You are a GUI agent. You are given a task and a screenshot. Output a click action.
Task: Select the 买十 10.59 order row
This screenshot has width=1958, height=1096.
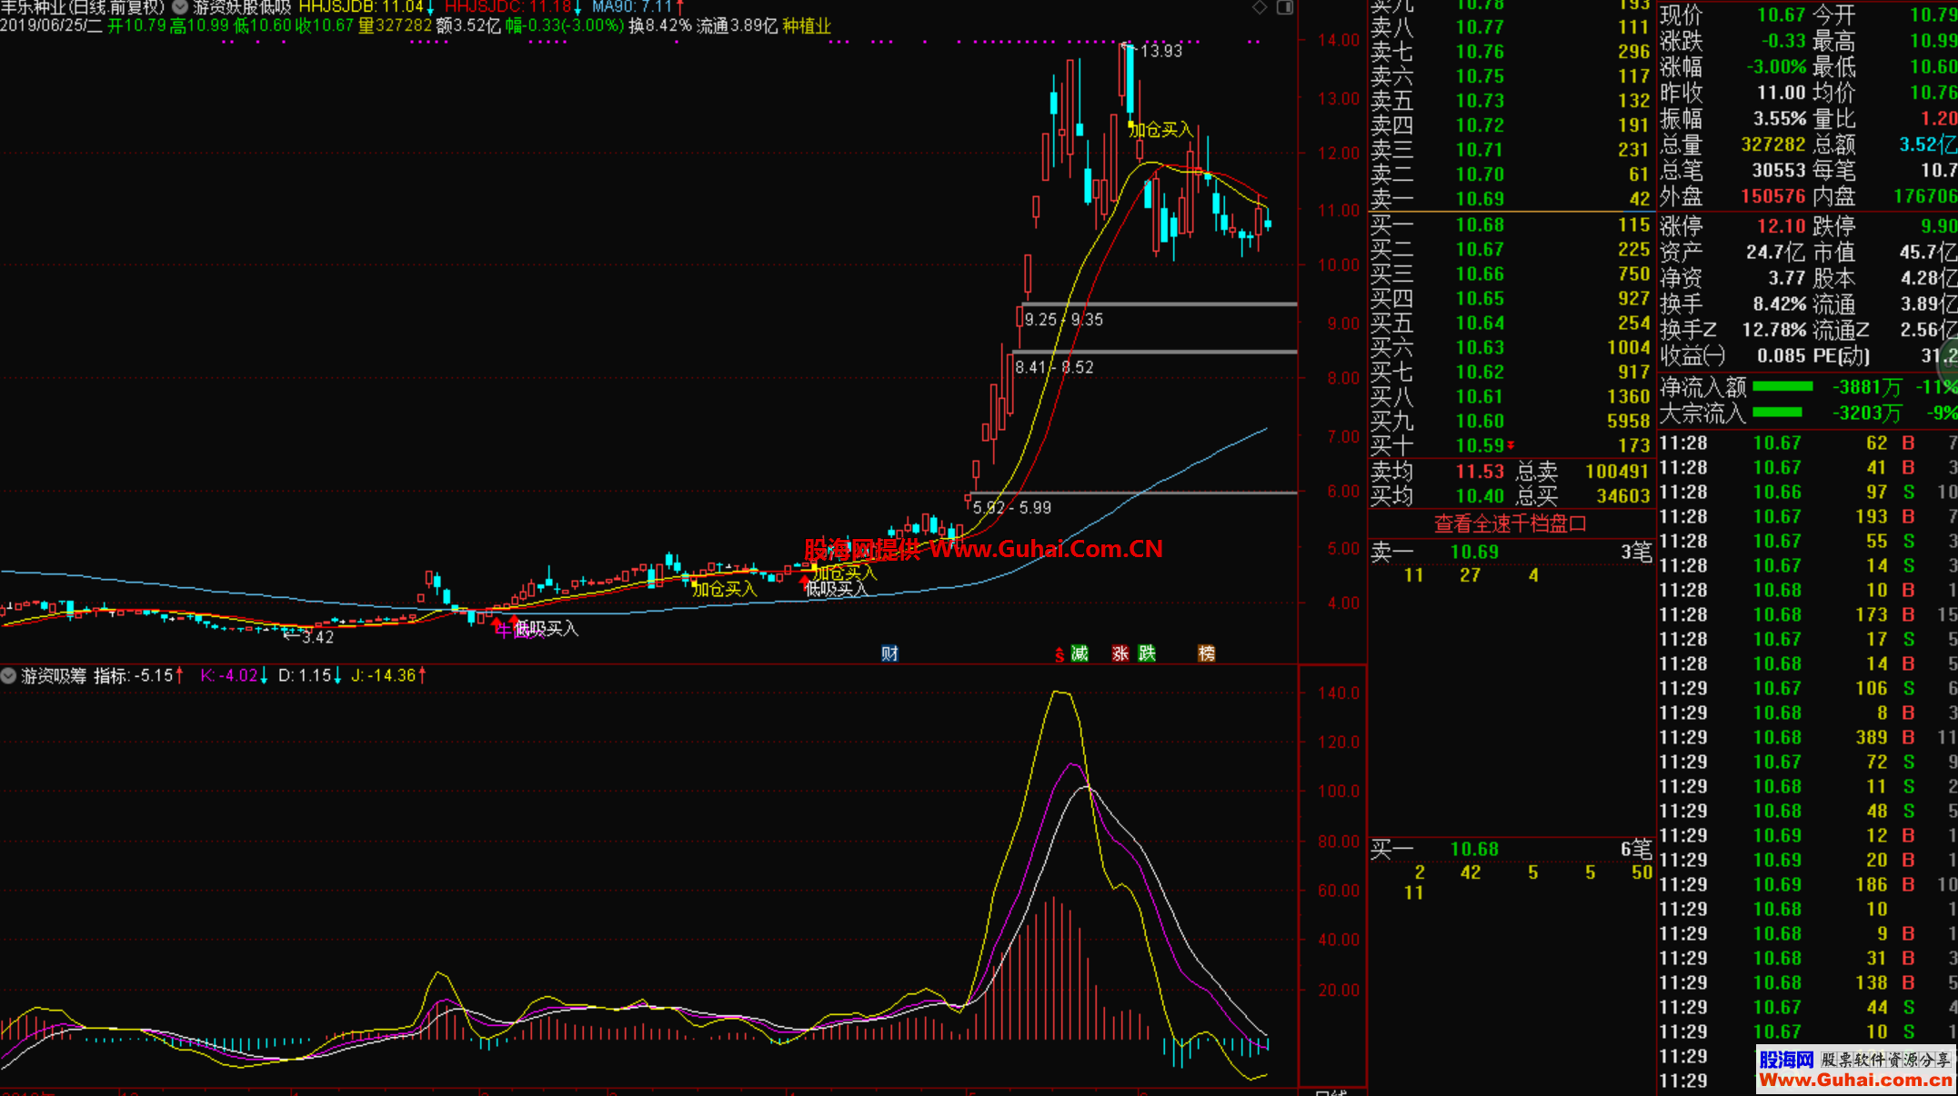pos(1510,445)
